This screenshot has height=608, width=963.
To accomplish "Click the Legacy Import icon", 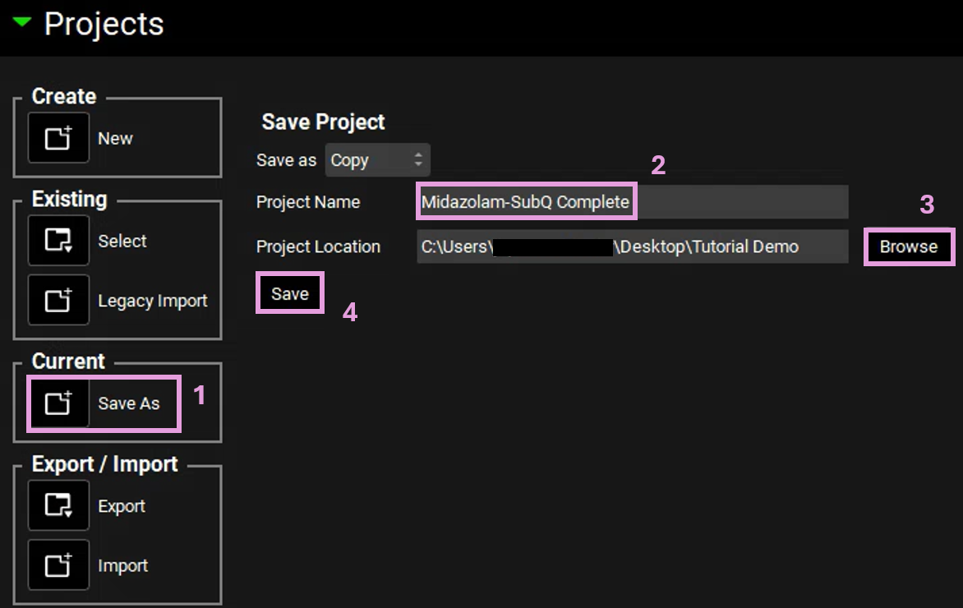I will click(x=58, y=301).
